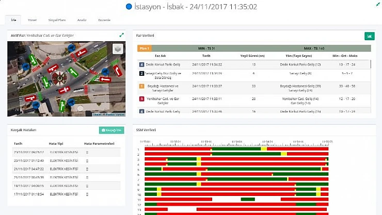Click the MAX - TS: 140 label
The width and height of the screenshot is (382, 215).
(x=314, y=48)
